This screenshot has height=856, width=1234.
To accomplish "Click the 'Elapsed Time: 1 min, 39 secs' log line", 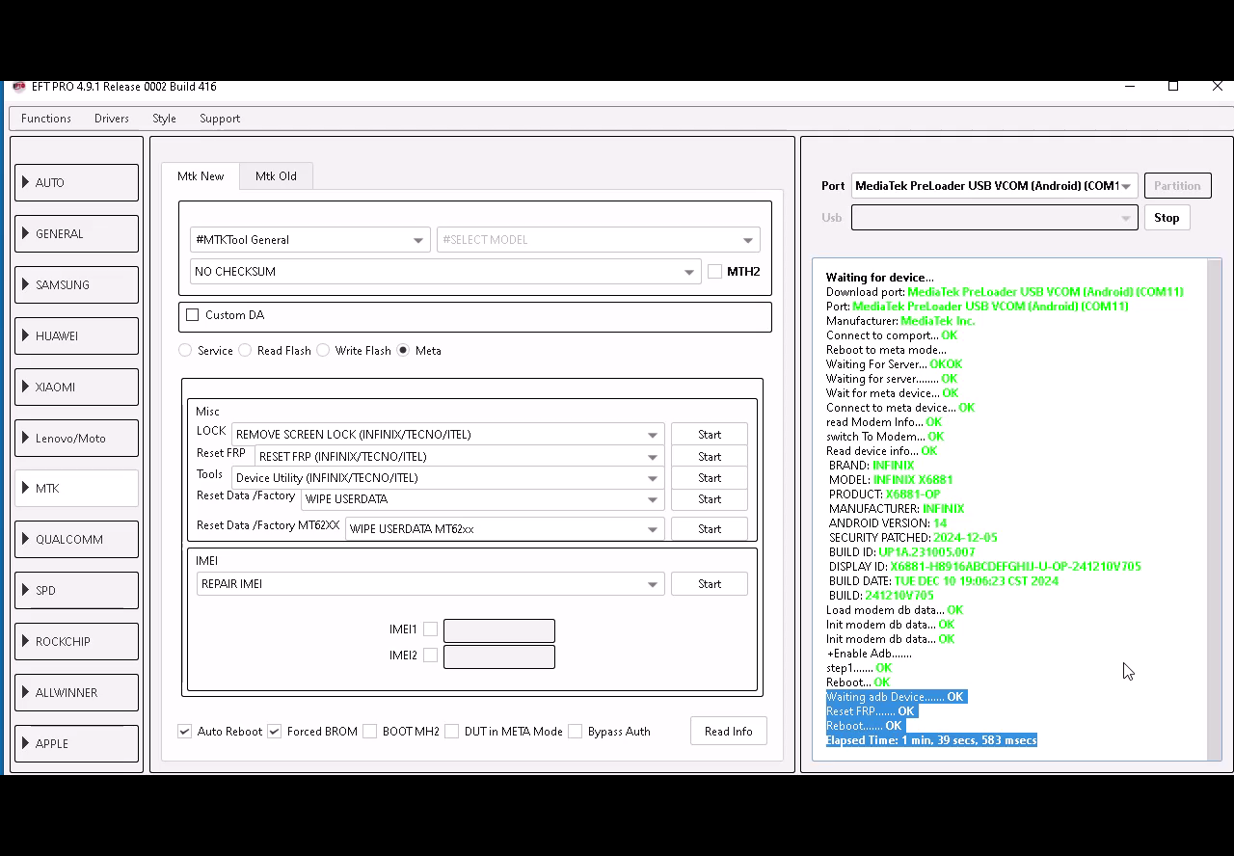I will [x=931, y=740].
